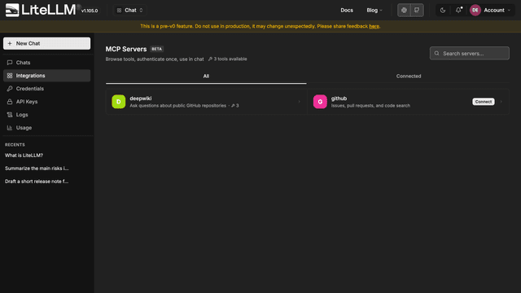Switch to the Connected tab
The image size is (521, 293).
[x=409, y=76]
